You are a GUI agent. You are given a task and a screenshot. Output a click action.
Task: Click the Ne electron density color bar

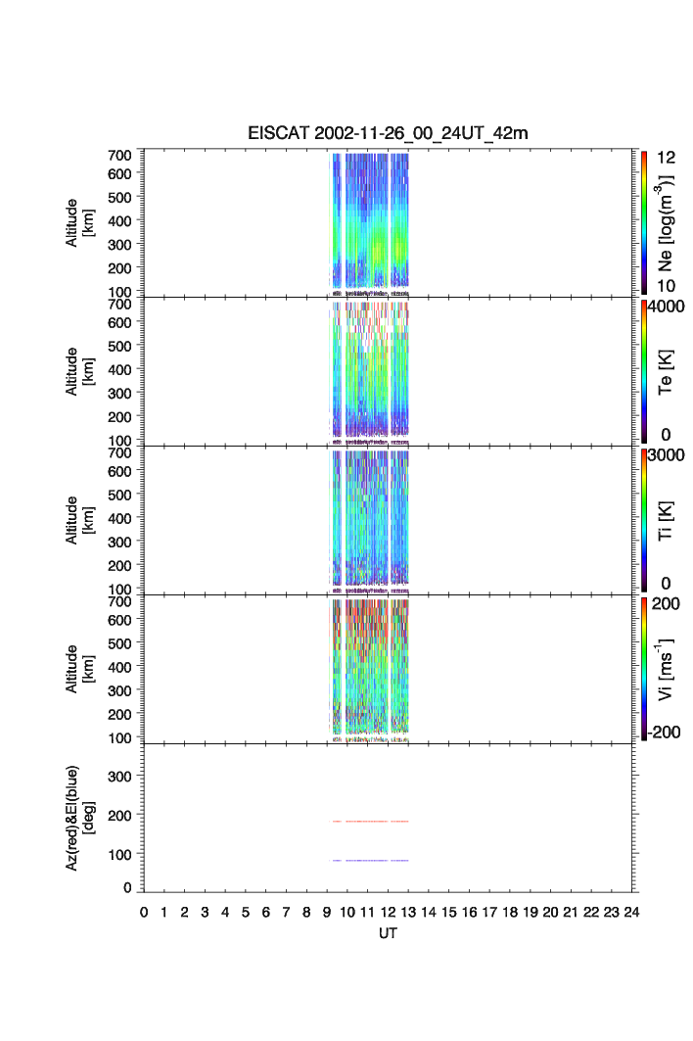coord(644,222)
